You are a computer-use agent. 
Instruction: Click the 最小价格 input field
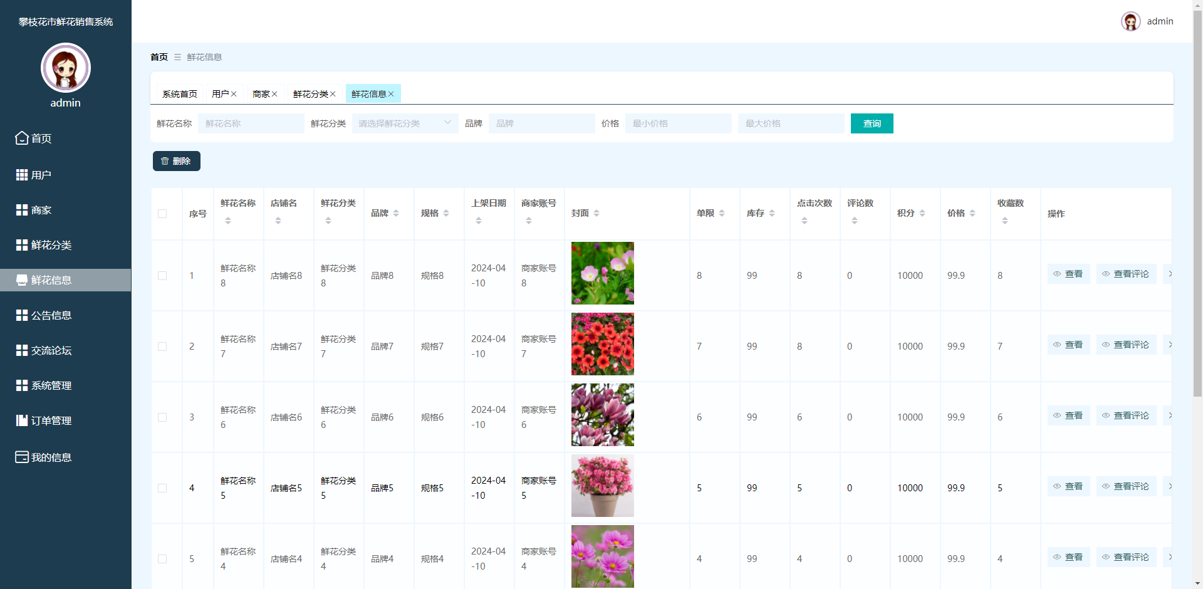(x=679, y=123)
